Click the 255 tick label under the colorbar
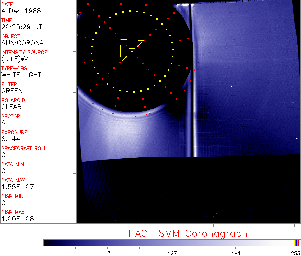Screen dimensions: 301x256 (295, 252)
